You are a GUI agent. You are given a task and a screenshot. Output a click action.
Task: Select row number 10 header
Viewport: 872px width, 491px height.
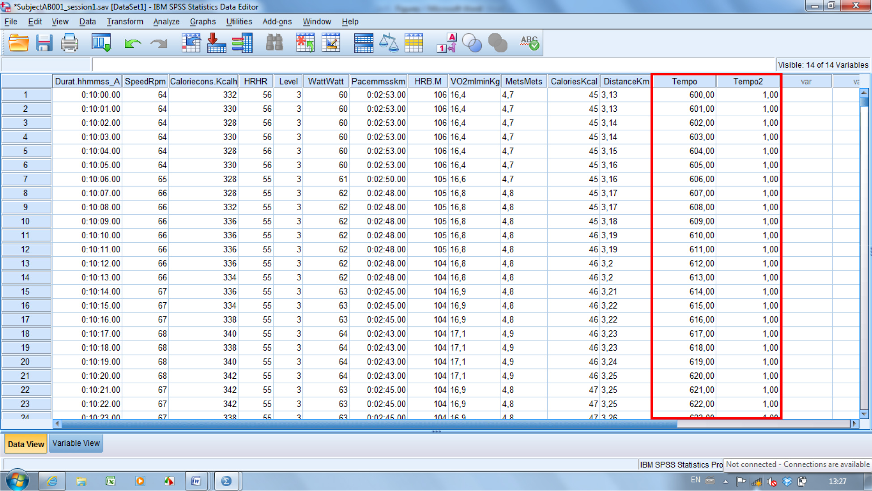(26, 221)
